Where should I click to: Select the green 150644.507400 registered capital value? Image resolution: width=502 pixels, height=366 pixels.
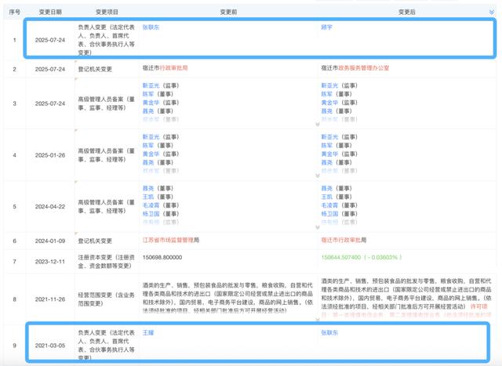tap(341, 257)
